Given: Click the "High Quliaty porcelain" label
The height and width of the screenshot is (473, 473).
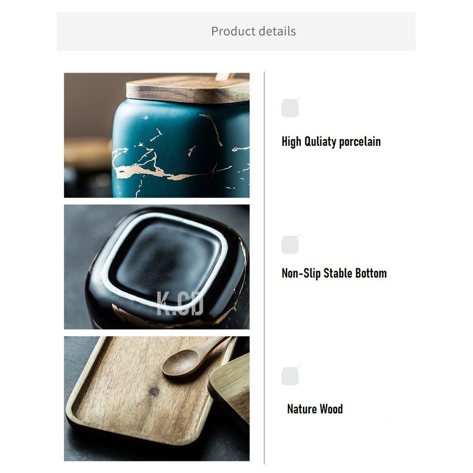Looking at the screenshot, I should coord(331,142).
